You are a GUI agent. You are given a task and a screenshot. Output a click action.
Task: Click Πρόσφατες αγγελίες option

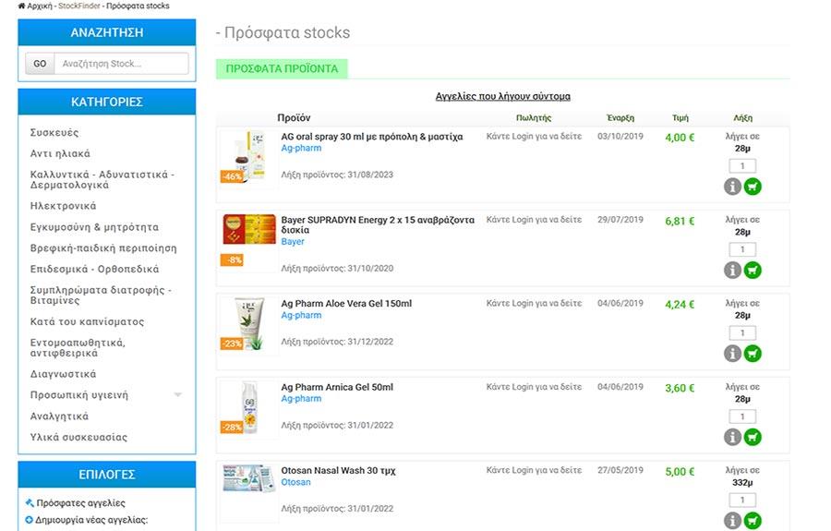[80, 503]
